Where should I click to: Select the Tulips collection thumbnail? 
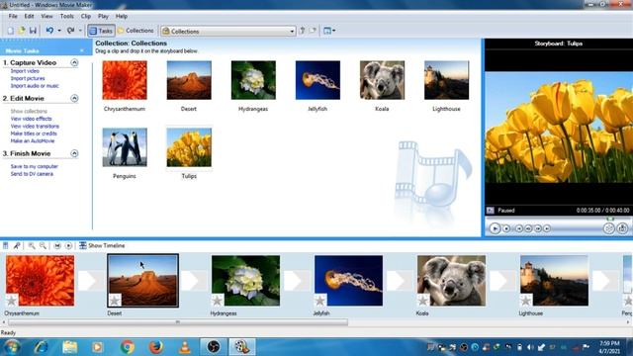pos(189,147)
